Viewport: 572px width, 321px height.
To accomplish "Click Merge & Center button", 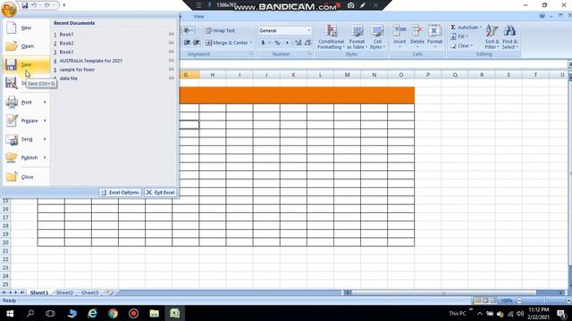I will [x=226, y=43].
